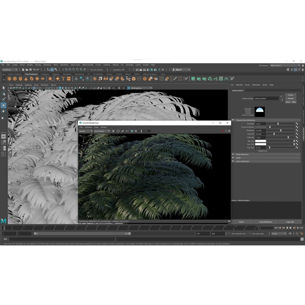Open Arnold RenderView settings gear

point(229,131)
